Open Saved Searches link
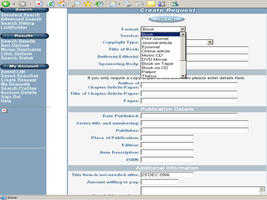This screenshot has width=267, height=200. [x=19, y=76]
